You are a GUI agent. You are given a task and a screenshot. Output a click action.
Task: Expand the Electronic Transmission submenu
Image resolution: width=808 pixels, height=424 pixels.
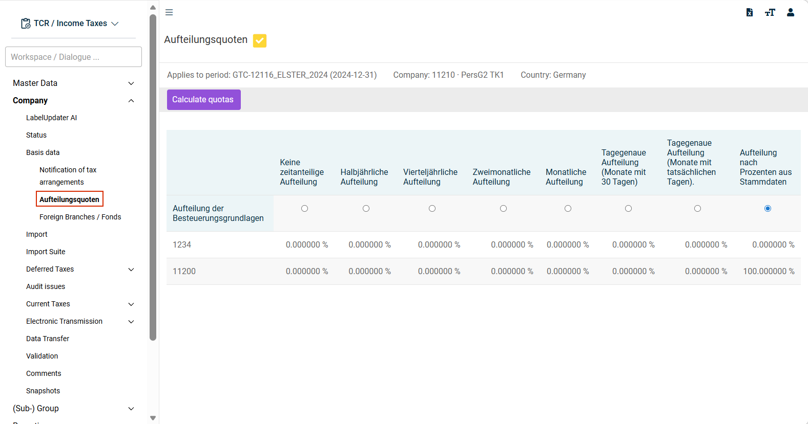pos(131,322)
